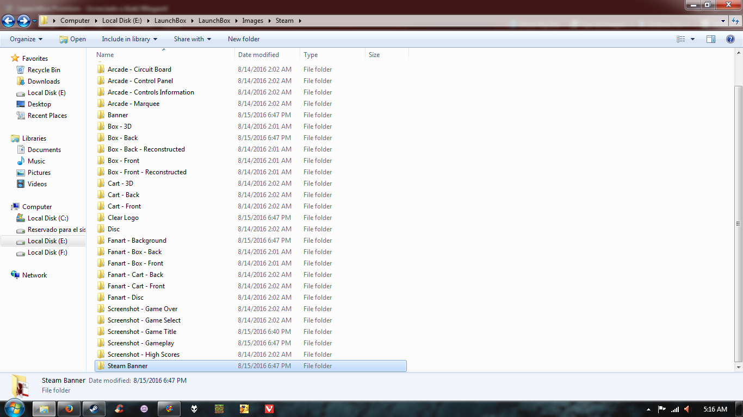This screenshot has height=417, width=743.
Task: Open the Include in library dropdown
Action: 129,39
